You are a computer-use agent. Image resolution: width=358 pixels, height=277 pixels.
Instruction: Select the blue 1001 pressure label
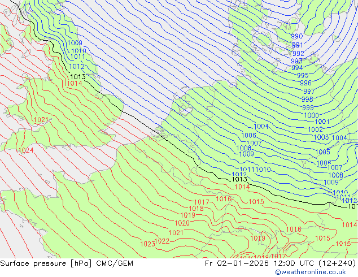(x=322, y=122)
